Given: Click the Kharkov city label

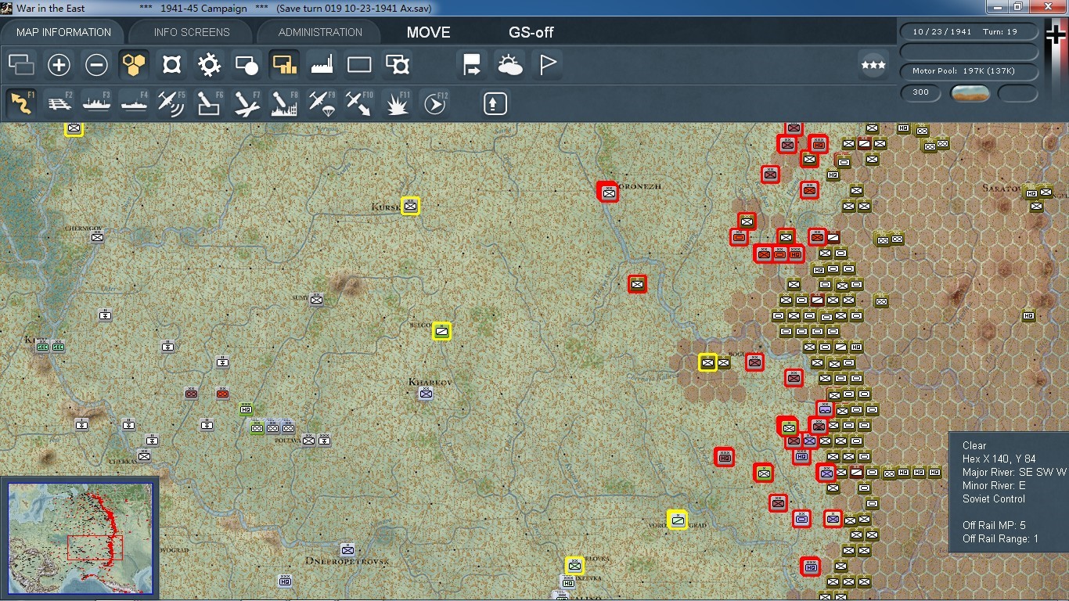Looking at the screenshot, I should coord(430,382).
